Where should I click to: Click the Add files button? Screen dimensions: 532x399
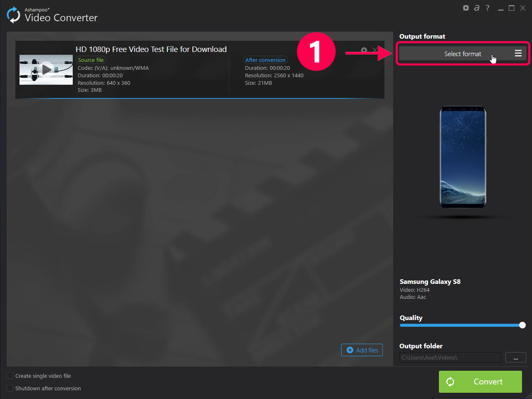[x=362, y=350]
